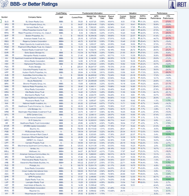This screenshot has height=196, width=189.
Task: Click the Dividend Yield column header
Action: [x=102, y=17]
